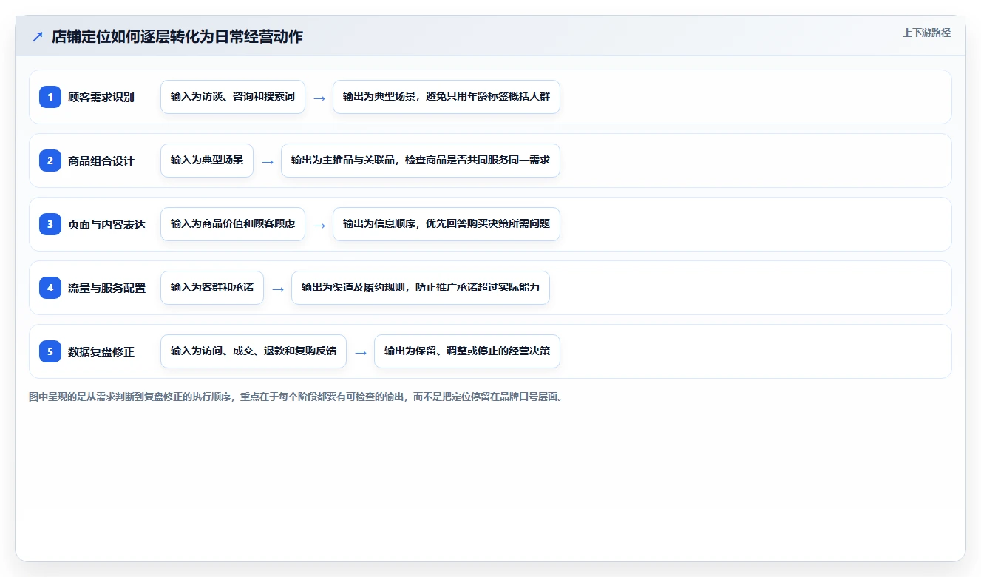Click the number 1 step badge

point(50,97)
